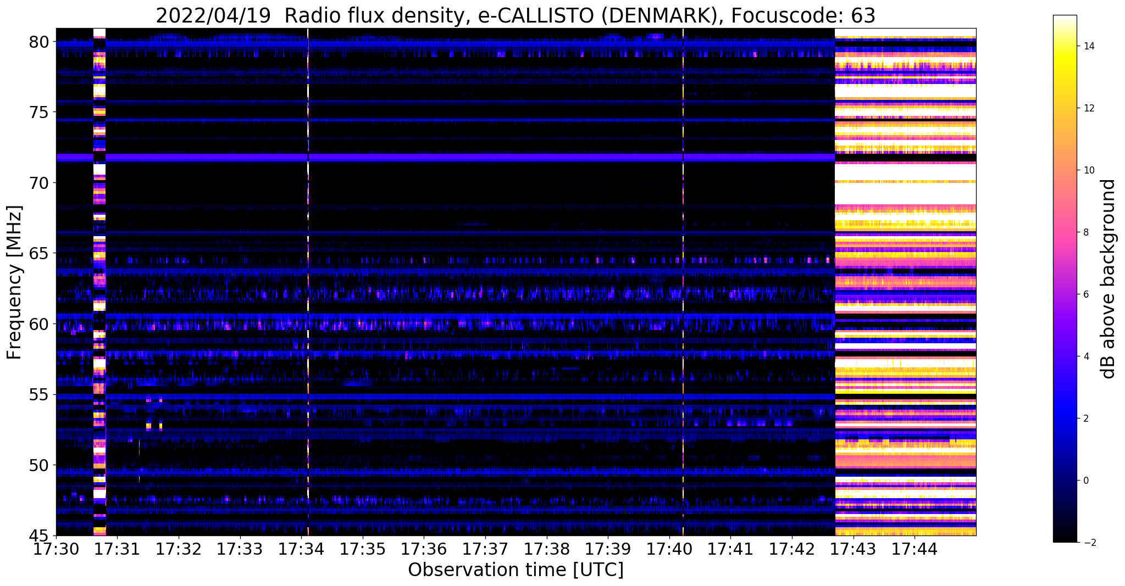
Task: Click the colorbar tick label 8
Action: (x=1085, y=232)
